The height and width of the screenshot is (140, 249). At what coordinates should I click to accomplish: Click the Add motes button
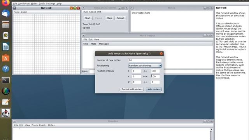tap(154, 89)
